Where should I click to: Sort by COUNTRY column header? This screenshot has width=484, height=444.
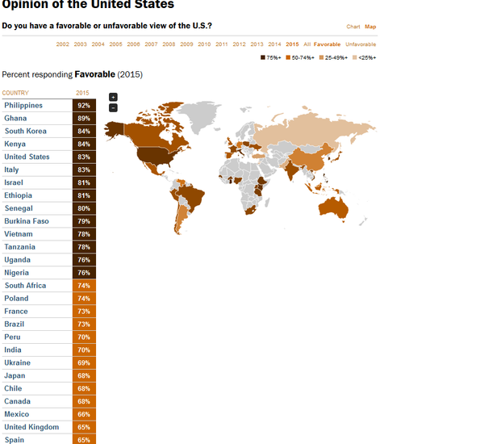tap(15, 93)
